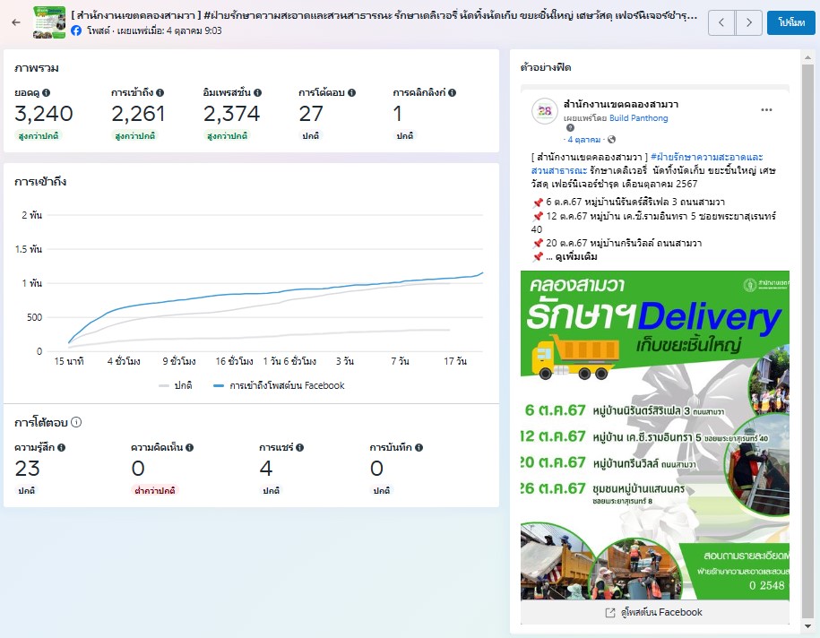Click the รักษาฯ Delivery post image
820x638 pixels.
[x=654, y=435]
